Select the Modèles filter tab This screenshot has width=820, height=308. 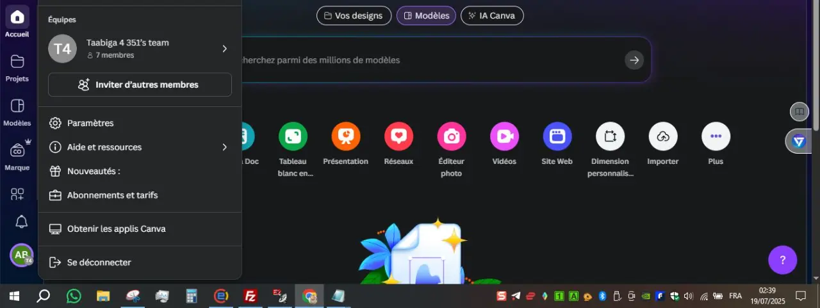pos(426,15)
